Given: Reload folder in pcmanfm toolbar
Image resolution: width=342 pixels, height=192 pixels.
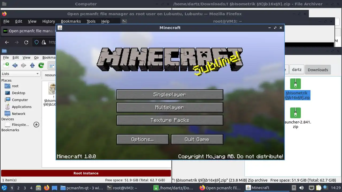Looking at the screenshot, I should pyautogui.click(x=41, y=65).
